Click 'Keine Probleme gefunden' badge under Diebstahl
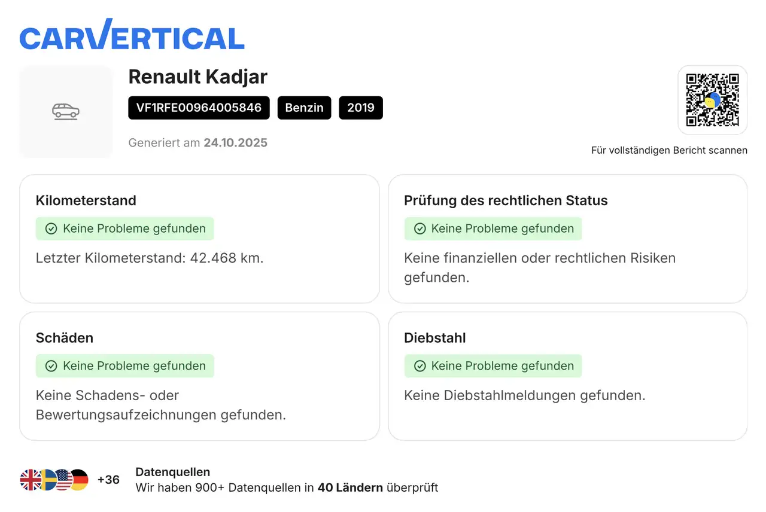 click(493, 366)
